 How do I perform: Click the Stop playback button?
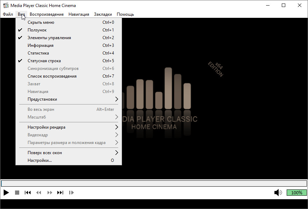click(x=17, y=193)
